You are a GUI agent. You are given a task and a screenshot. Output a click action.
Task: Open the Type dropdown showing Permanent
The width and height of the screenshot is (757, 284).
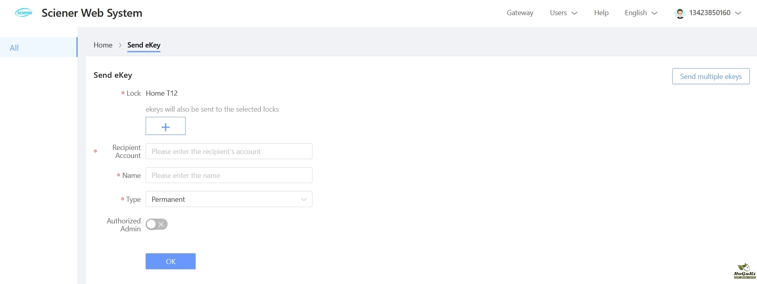point(229,199)
